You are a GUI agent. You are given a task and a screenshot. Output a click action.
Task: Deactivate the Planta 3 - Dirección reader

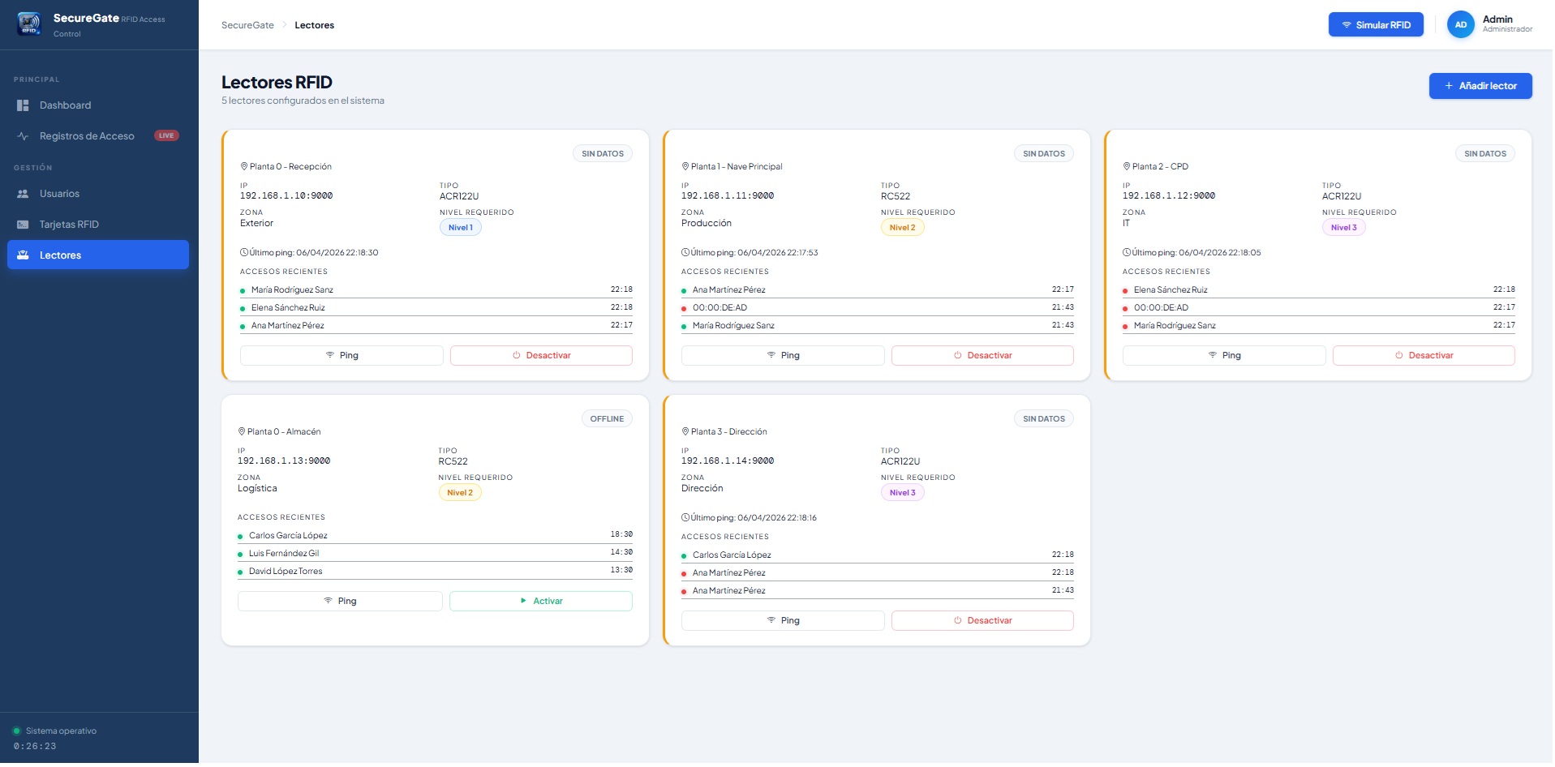point(982,620)
